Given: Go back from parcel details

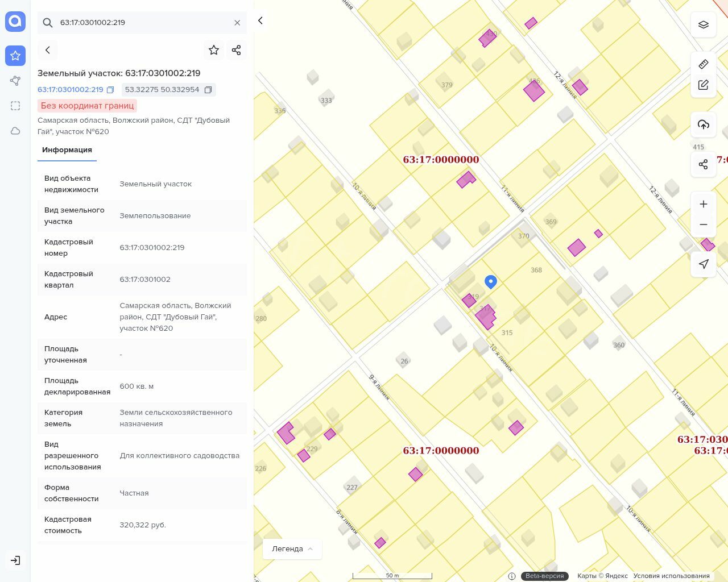Looking at the screenshot, I should click(48, 50).
